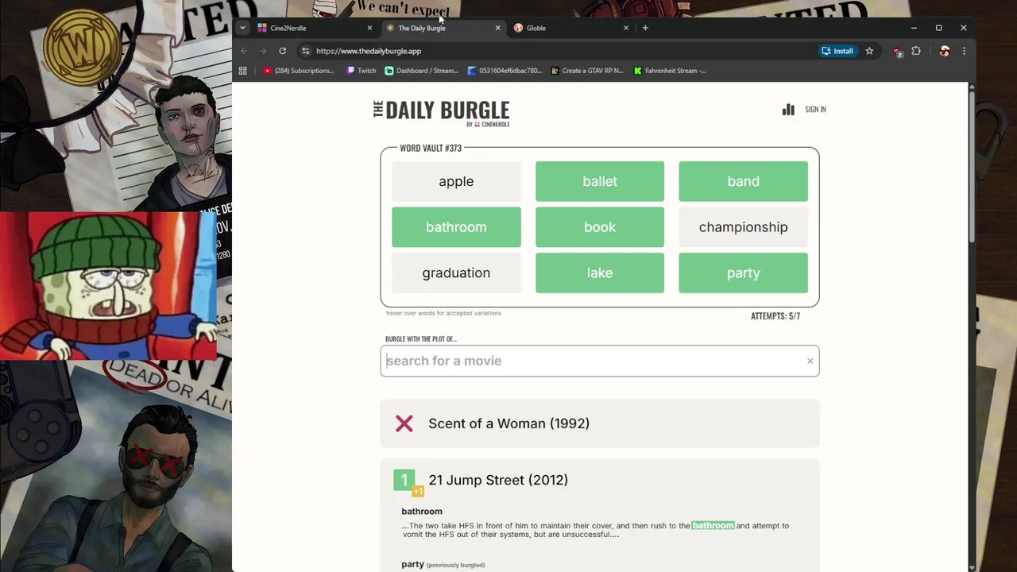Close the Globle tab
The width and height of the screenshot is (1017, 572).
[x=625, y=28]
